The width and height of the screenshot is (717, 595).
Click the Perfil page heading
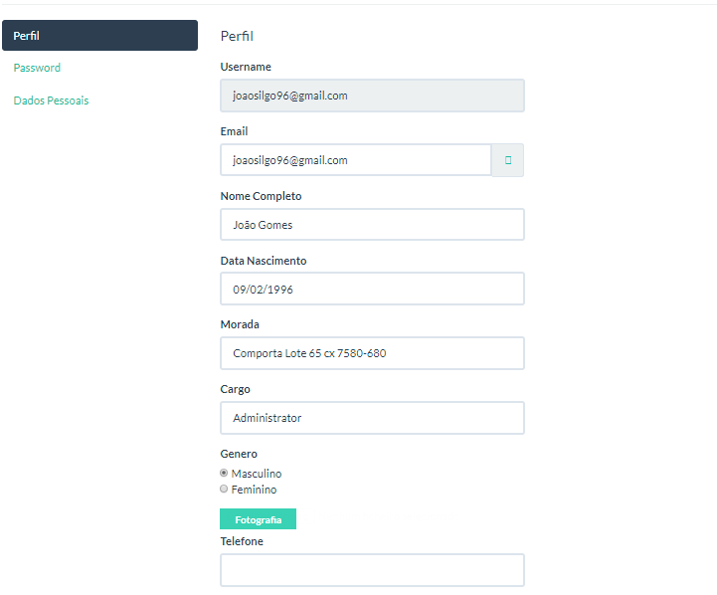pos(237,36)
